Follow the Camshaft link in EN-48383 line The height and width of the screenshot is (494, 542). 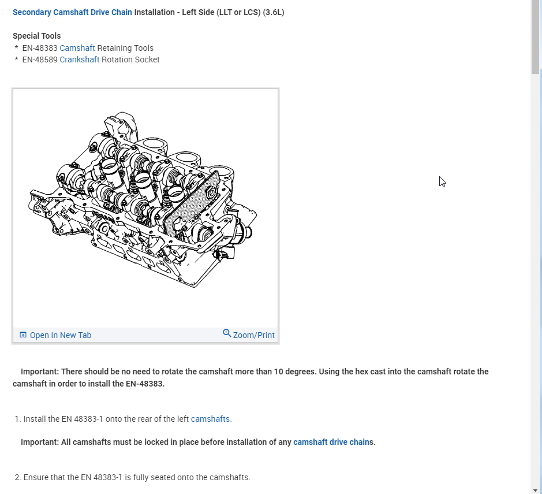(x=77, y=48)
